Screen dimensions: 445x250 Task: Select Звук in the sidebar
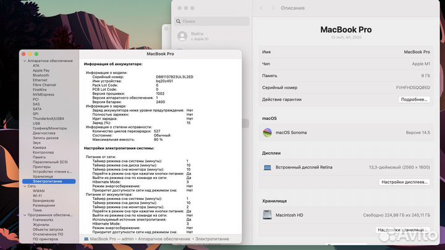click(36, 143)
